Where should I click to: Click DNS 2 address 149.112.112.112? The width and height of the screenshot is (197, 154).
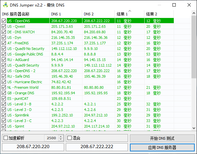98,65
